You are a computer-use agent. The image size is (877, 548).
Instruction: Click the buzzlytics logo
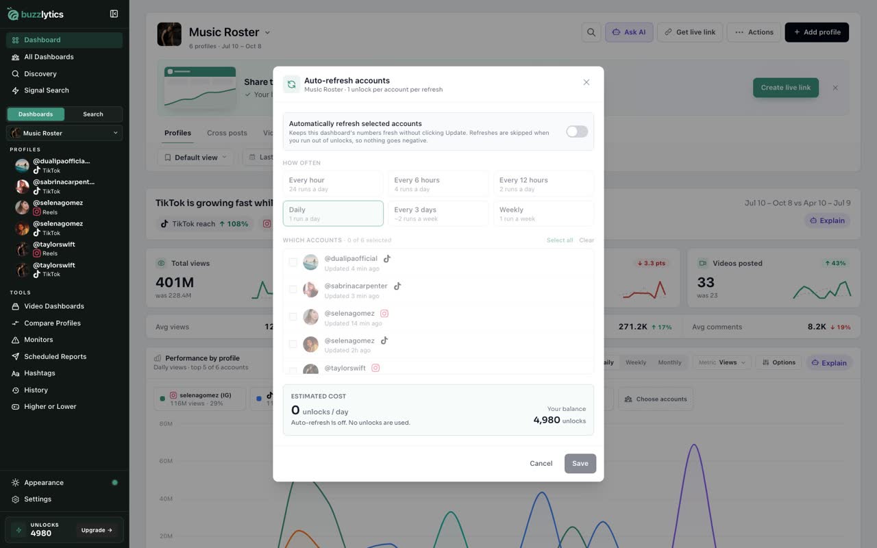35,14
